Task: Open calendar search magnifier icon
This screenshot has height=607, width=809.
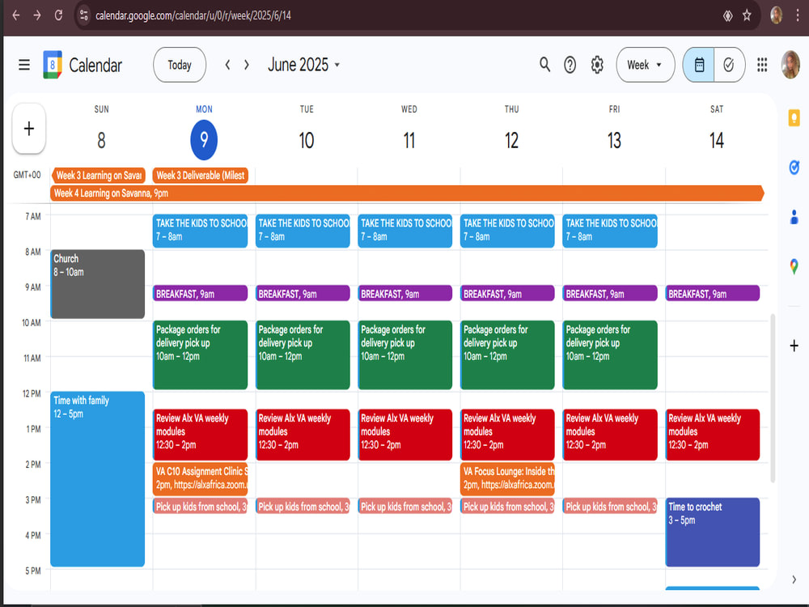Action: tap(544, 65)
